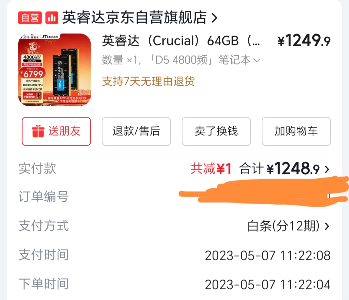Open 英睿达京东自营旗舰店 store chevron
Image resolution: width=349 pixels, height=300 pixels.
coord(214,18)
